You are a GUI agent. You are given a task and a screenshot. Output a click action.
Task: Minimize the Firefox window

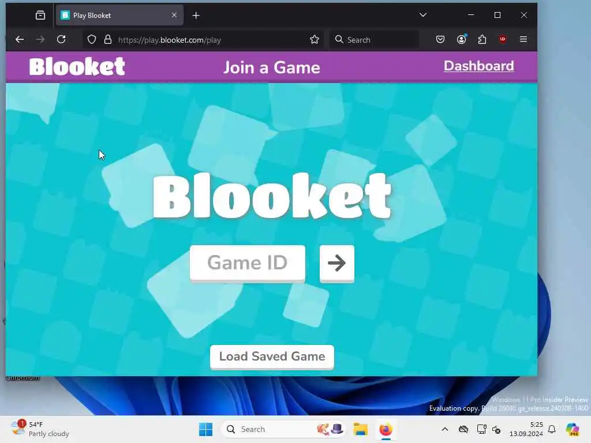[x=471, y=15]
